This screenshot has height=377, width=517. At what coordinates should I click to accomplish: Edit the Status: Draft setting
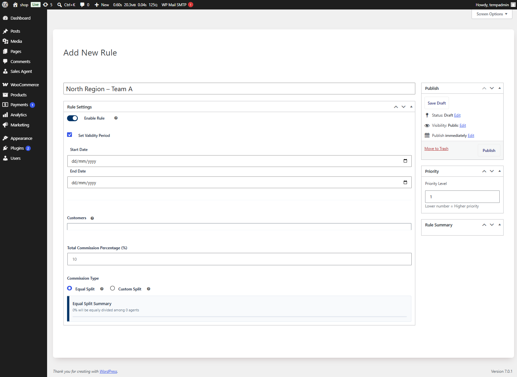pyautogui.click(x=457, y=115)
